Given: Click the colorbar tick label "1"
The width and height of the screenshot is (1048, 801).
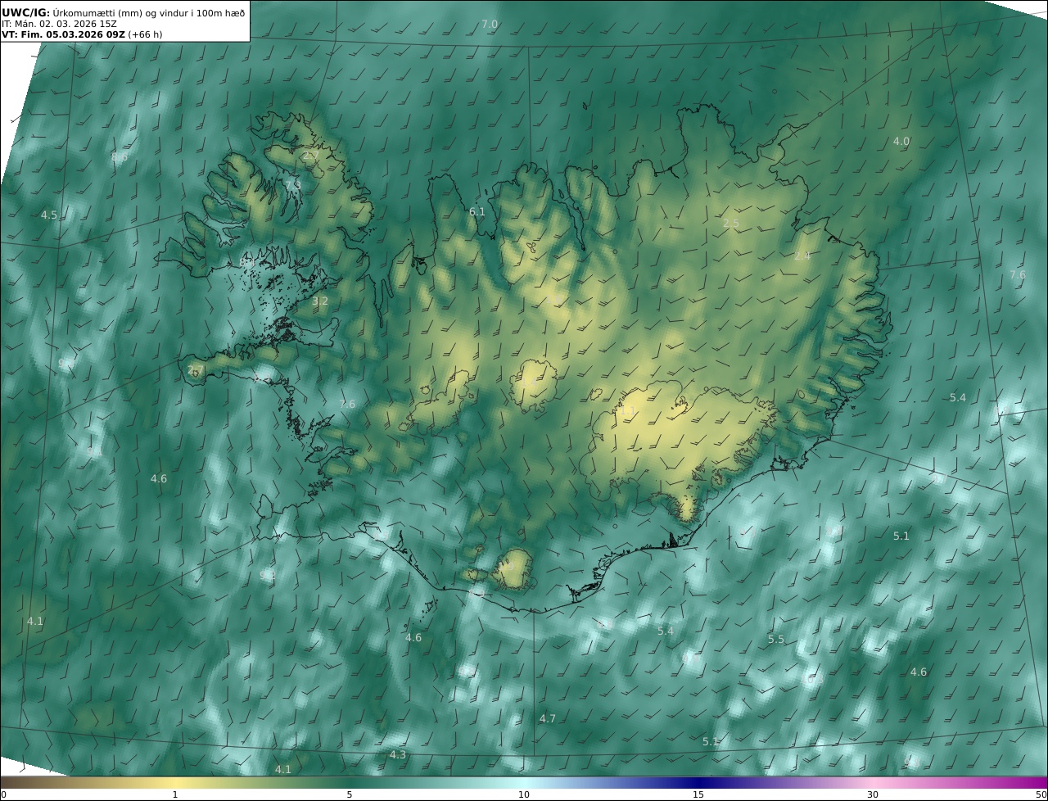Looking at the screenshot, I should (x=175, y=794).
